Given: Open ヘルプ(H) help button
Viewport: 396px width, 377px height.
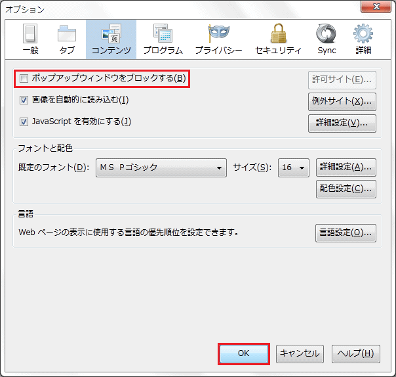Looking at the screenshot, I should tap(355, 354).
